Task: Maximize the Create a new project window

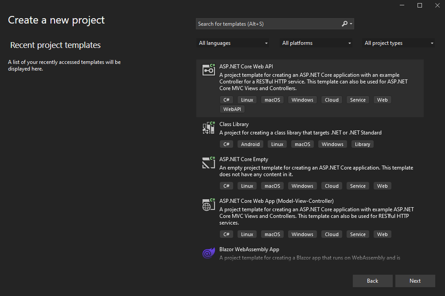Action: (x=420, y=5)
